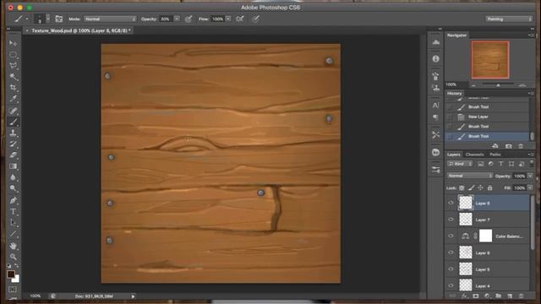The height and width of the screenshot is (304, 541).
Task: Delete layer with Layers panel trash icon
Action: click(x=521, y=296)
